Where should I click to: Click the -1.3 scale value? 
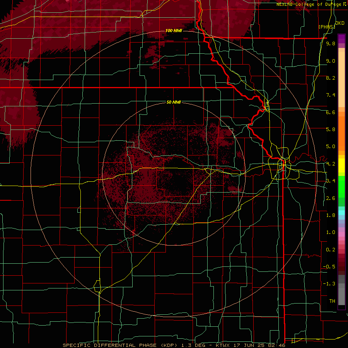coord(329,284)
